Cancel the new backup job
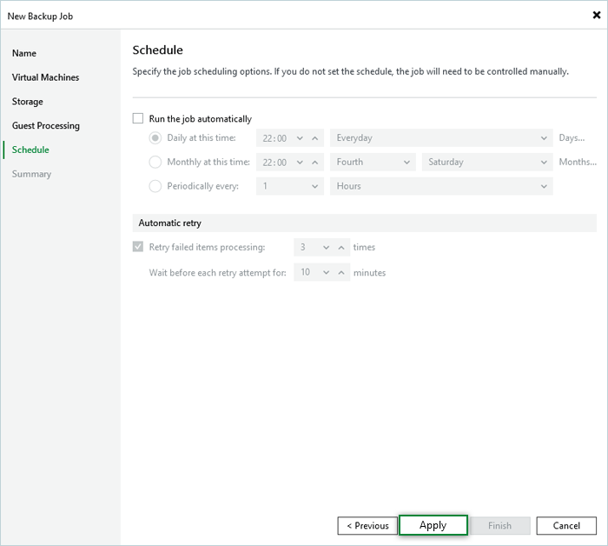Screen dimensions: 608x546 (566, 525)
